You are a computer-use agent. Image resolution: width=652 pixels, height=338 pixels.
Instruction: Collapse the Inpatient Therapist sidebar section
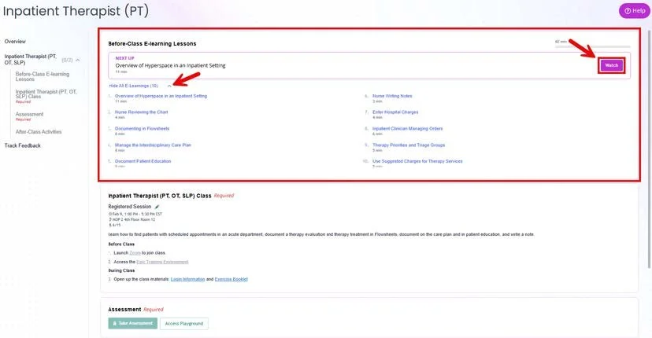coord(77,61)
